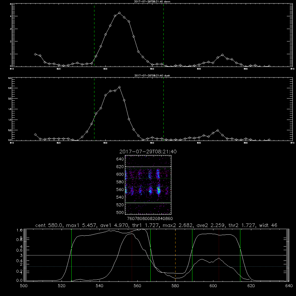The image size is (296, 296).
Task: Click the right green dashed line in the dusk plot
Action: click(x=163, y=109)
